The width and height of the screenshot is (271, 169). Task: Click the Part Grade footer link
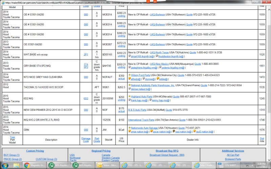click(x=97, y=140)
